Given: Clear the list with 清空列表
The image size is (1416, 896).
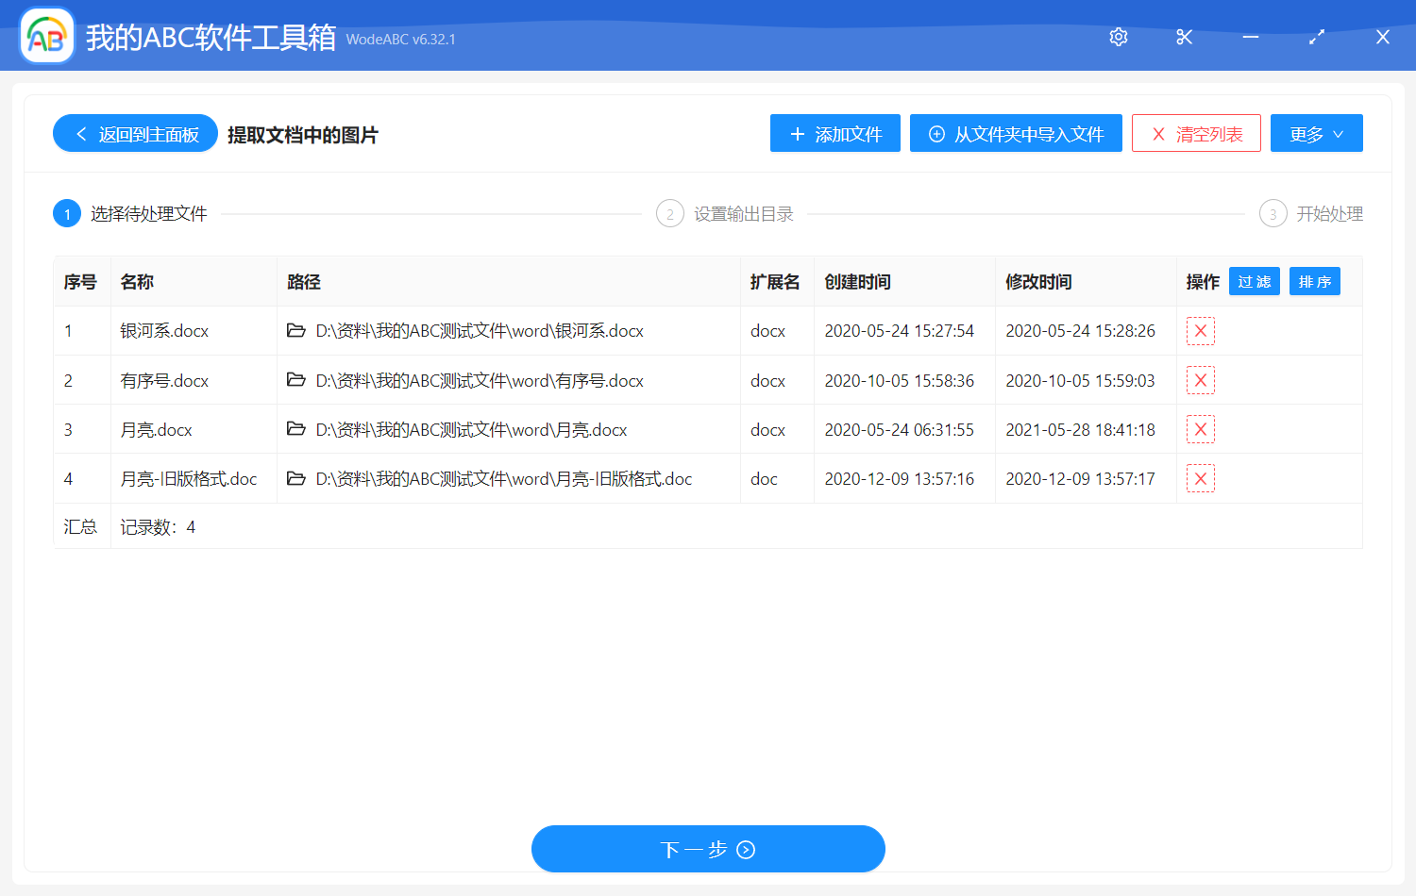Looking at the screenshot, I should [1196, 133].
